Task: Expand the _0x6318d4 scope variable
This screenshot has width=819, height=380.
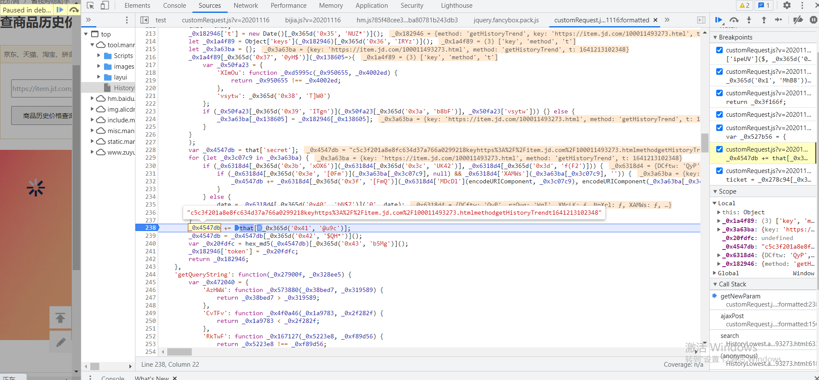Action: pyautogui.click(x=719, y=255)
